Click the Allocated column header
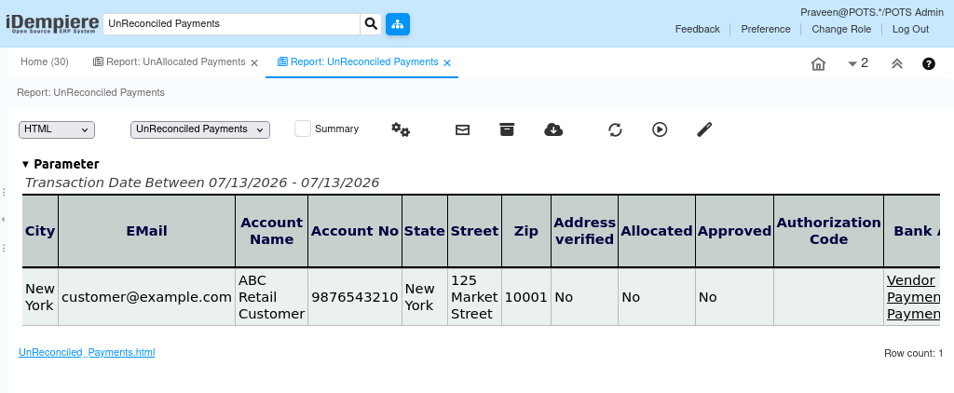The height and width of the screenshot is (393, 954). (657, 231)
